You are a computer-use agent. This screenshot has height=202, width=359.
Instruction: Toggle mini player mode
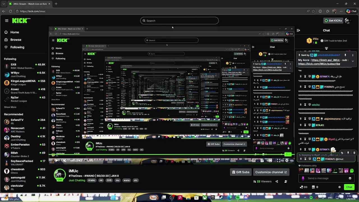[x=254, y=160]
